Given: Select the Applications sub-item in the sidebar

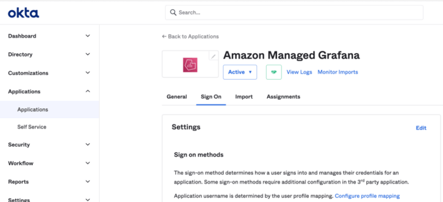Looking at the screenshot, I should pyautogui.click(x=49, y=110).
